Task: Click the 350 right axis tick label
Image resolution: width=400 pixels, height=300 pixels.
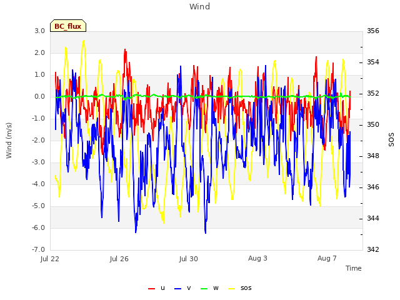Action: 373,124
